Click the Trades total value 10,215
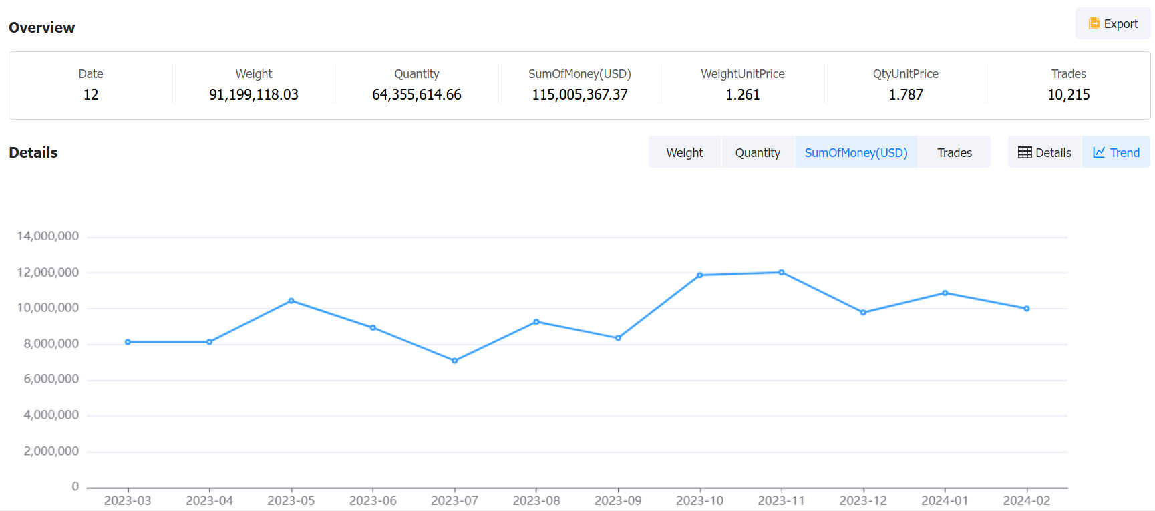This screenshot has width=1155, height=511. 1068,95
